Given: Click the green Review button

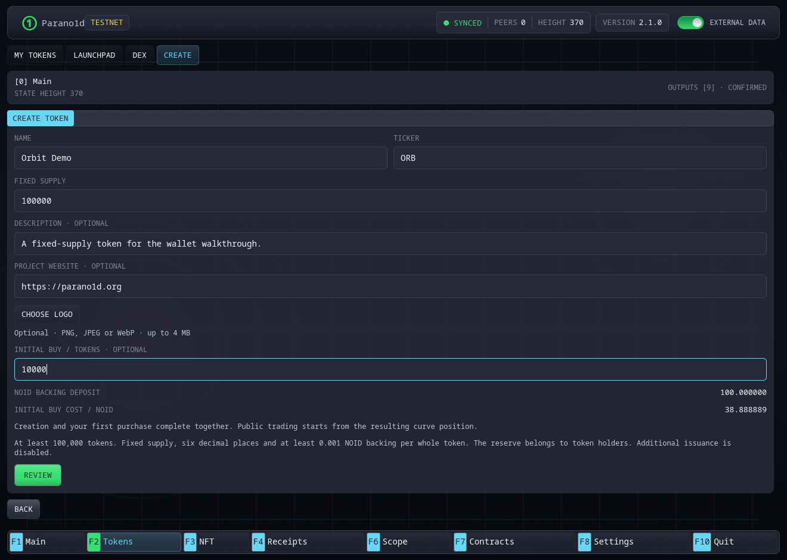Looking at the screenshot, I should [x=38, y=475].
